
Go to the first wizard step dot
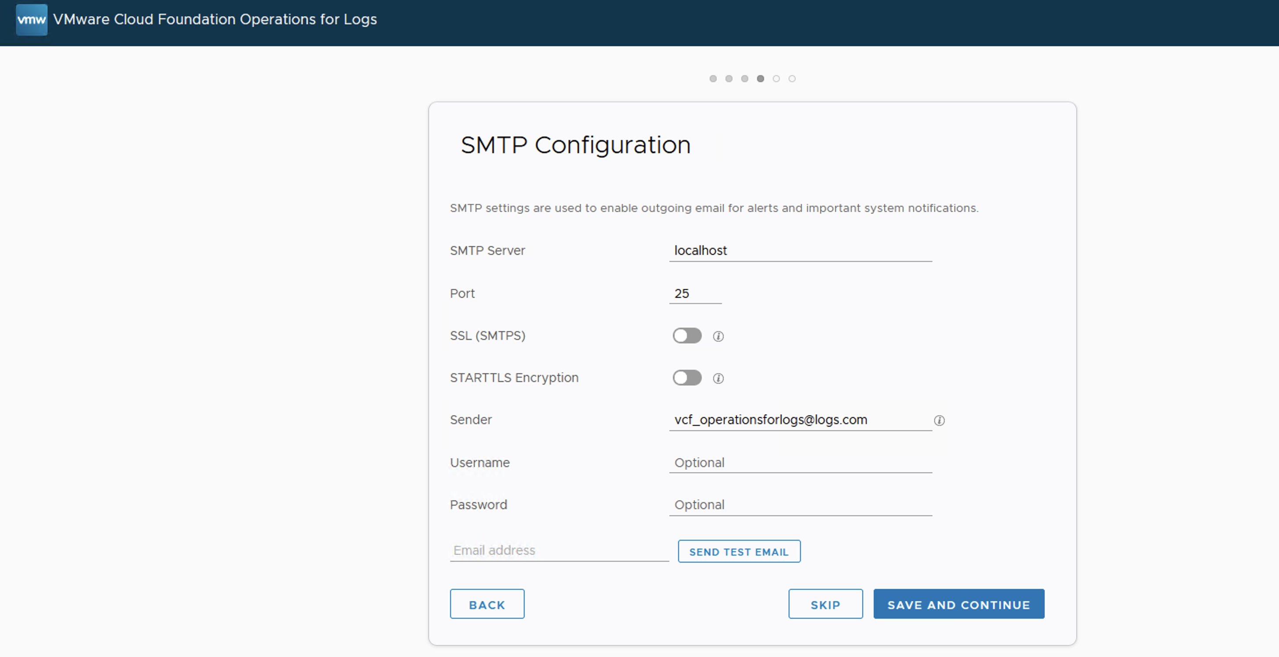click(x=713, y=79)
